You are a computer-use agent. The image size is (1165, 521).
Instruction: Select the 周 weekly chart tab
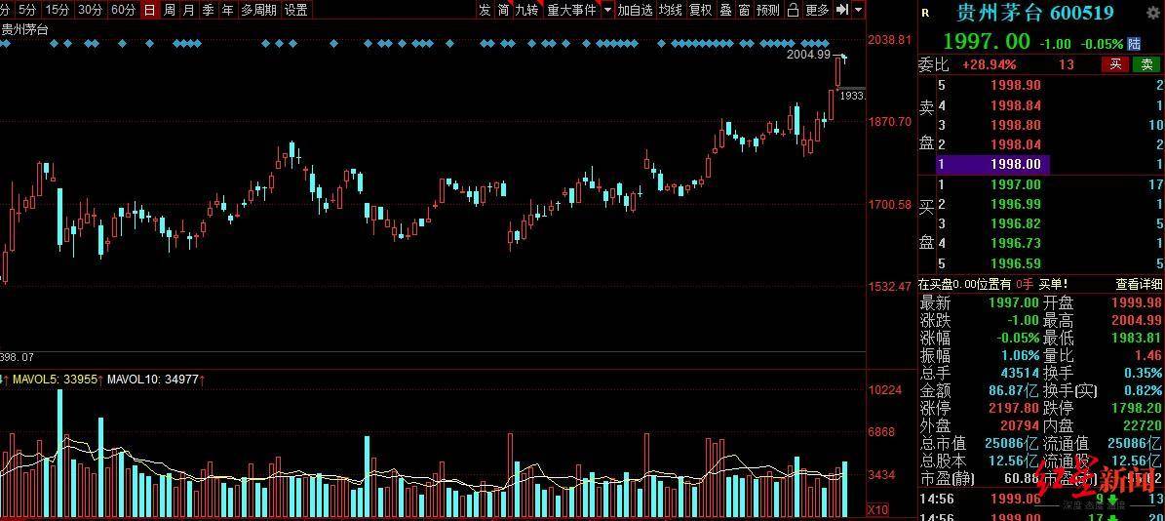pyautogui.click(x=170, y=10)
